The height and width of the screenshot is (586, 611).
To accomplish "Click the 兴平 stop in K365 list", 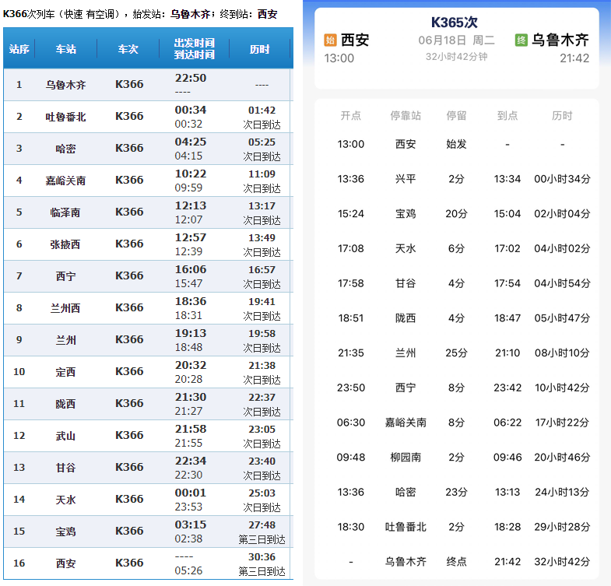I will [x=406, y=179].
